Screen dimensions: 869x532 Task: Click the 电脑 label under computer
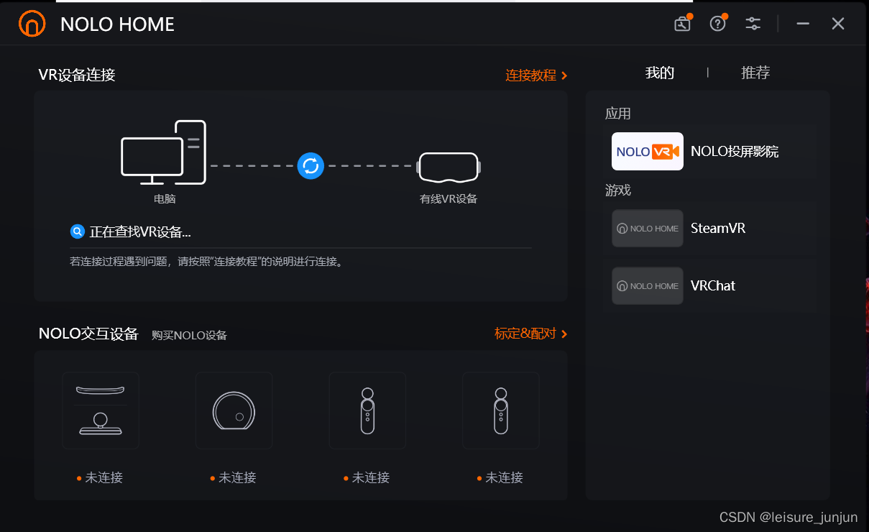(165, 199)
